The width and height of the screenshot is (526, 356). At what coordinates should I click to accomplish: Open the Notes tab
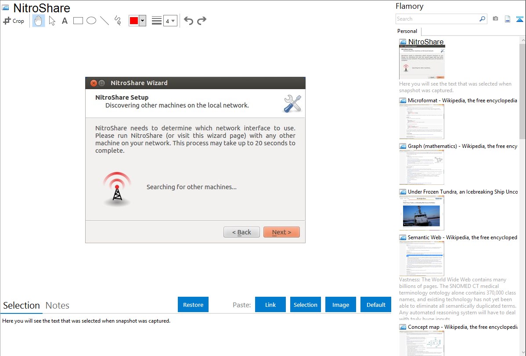tap(58, 306)
